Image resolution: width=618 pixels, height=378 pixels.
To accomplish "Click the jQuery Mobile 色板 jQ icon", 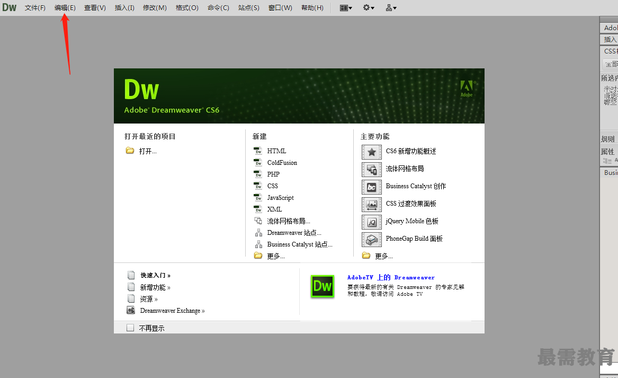I will (372, 222).
